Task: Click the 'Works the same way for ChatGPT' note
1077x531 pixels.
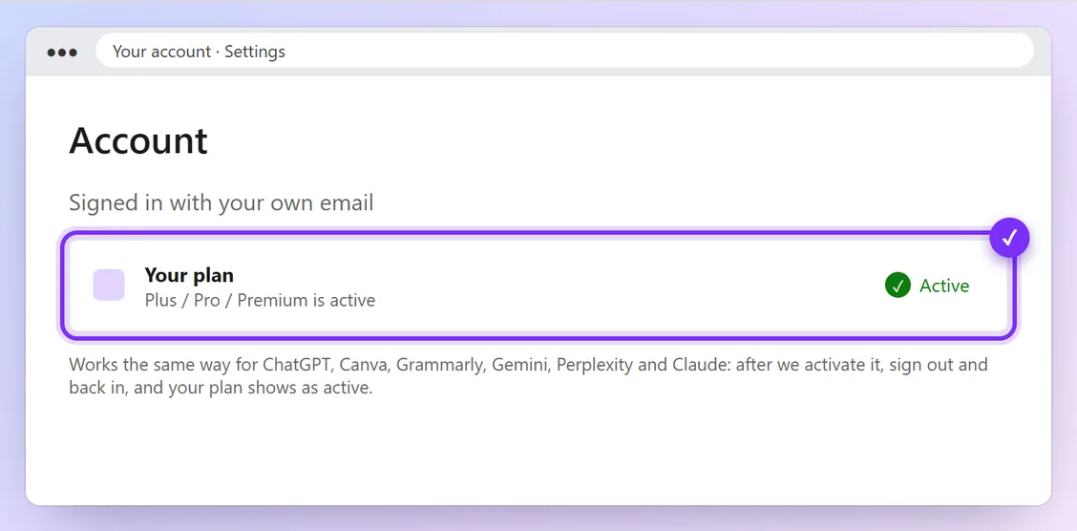Action: 528,375
